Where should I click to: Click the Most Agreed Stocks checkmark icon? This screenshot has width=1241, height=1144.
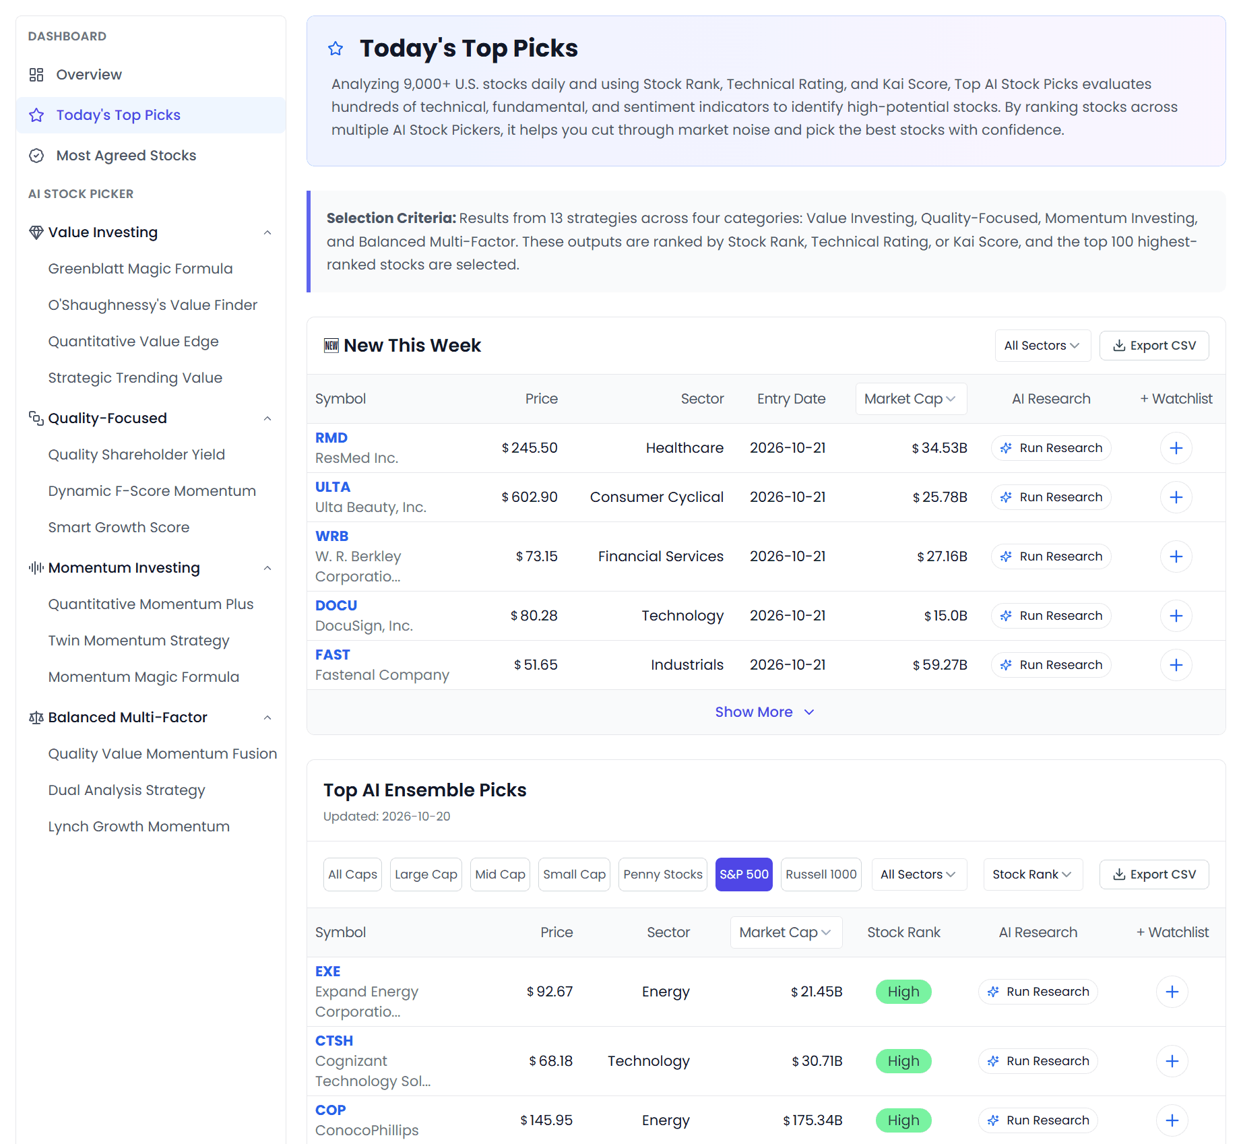click(x=36, y=156)
